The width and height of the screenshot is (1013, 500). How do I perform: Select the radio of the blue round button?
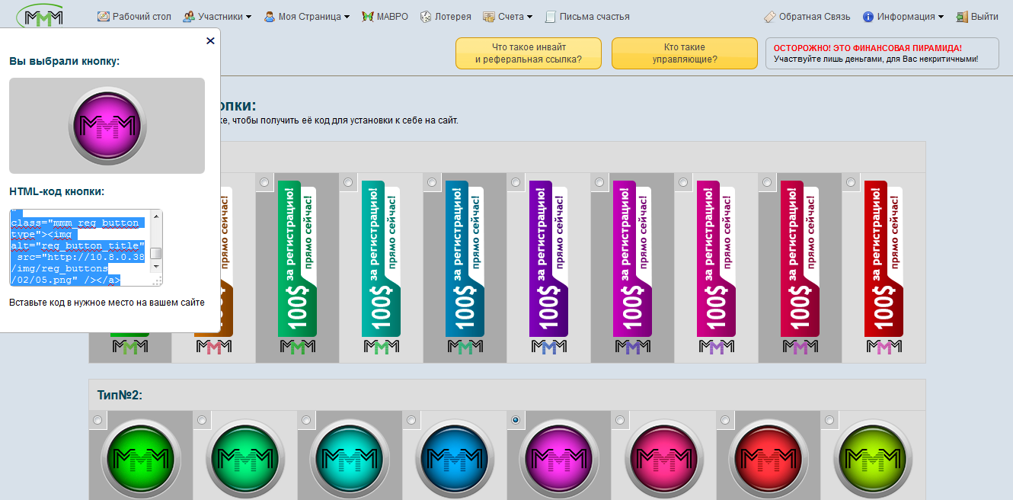[x=411, y=420]
